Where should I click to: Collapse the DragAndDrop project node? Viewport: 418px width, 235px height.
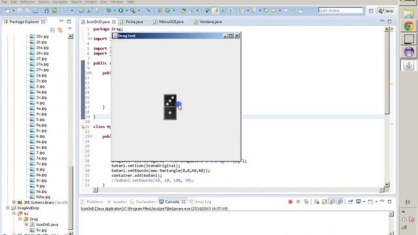tap(8, 208)
